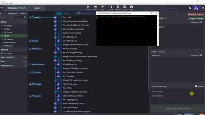
Task: Select Conflict local branch in sidebar
Action: [6, 29]
